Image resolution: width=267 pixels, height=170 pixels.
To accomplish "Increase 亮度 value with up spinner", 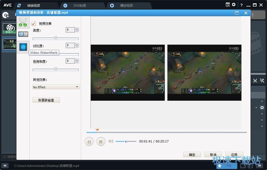I will [x=77, y=29].
